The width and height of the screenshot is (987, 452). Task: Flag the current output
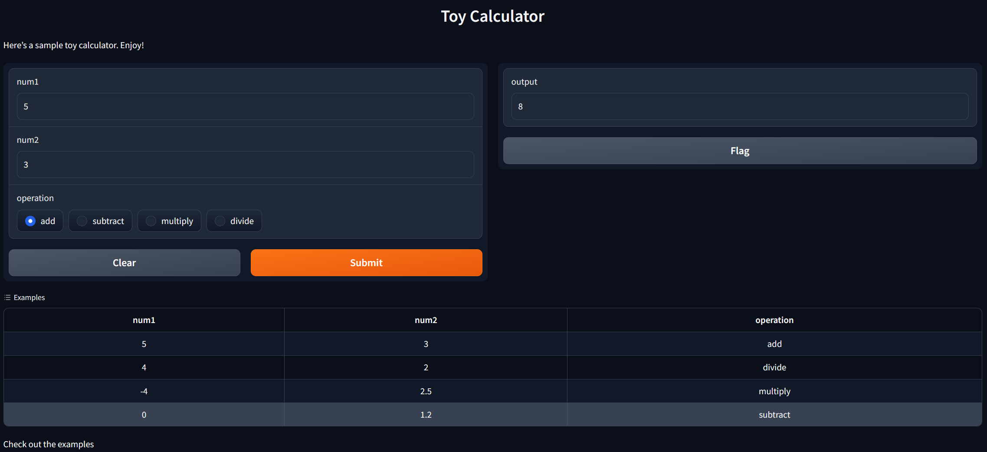pyautogui.click(x=740, y=151)
